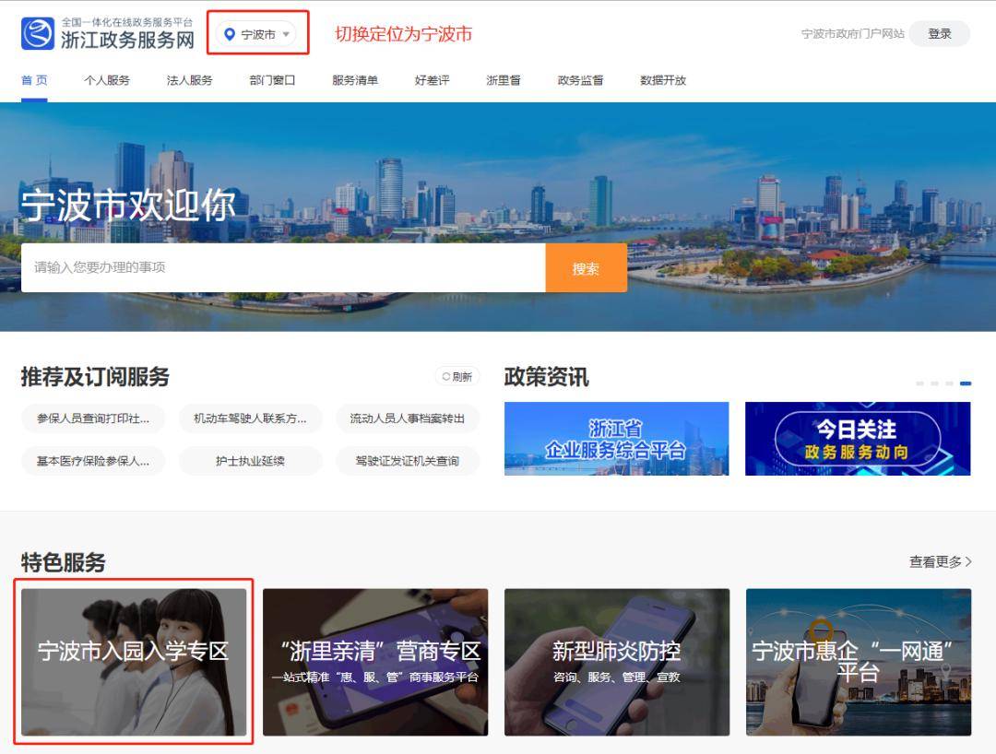This screenshot has height=754, width=996.
Task: Open the 法人服务 menu item
Action: coord(189,80)
